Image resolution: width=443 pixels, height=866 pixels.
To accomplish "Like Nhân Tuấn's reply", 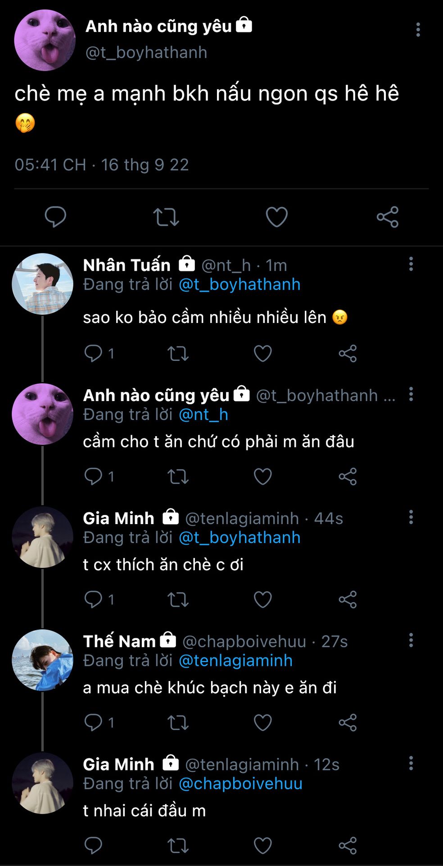I will click(262, 354).
